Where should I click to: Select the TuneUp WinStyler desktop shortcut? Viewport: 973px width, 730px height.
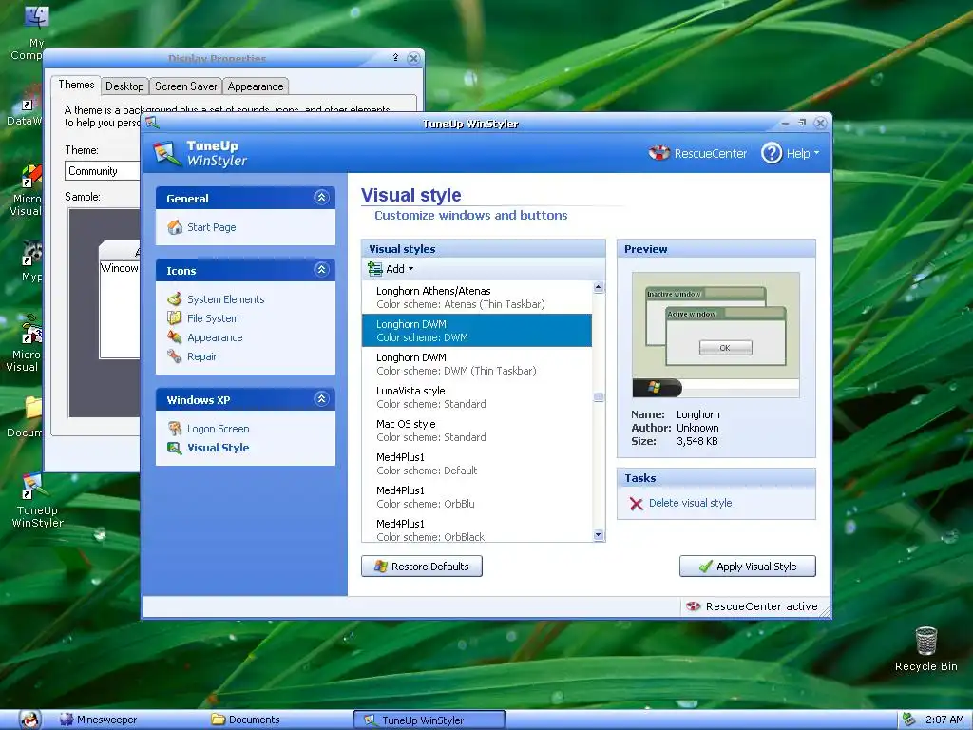tap(35, 501)
